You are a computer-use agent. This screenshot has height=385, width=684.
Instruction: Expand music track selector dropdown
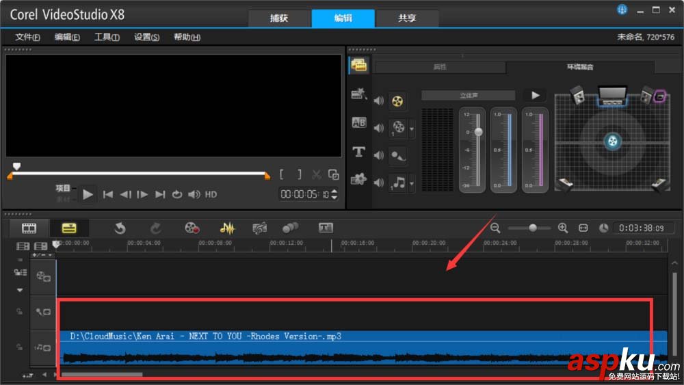[411, 183]
